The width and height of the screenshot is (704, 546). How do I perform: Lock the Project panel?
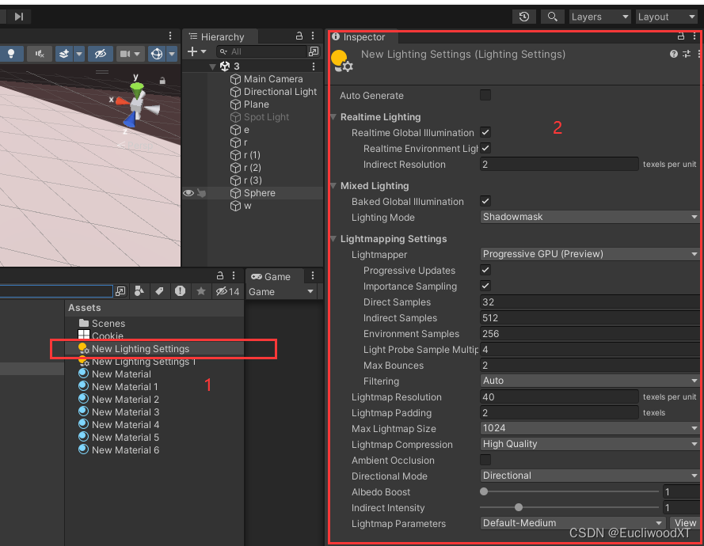point(220,275)
